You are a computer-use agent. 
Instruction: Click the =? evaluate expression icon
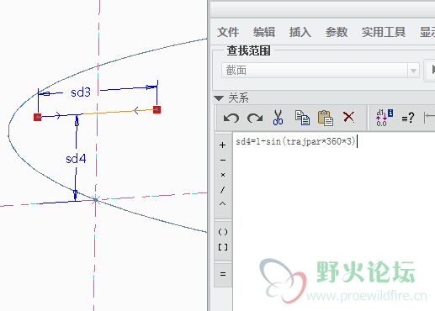[x=408, y=118]
